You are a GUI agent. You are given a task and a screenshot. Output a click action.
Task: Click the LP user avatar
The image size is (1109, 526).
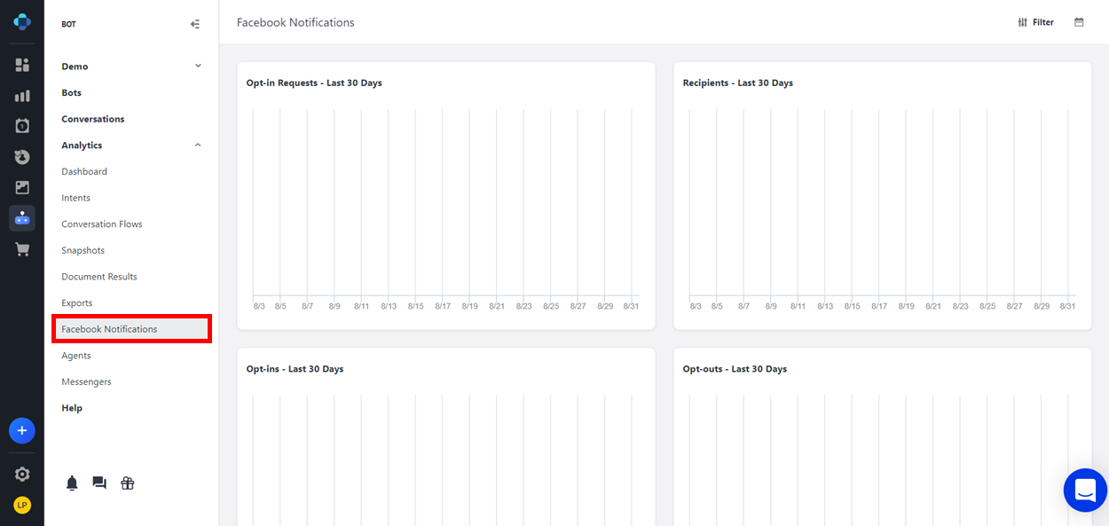tap(22, 505)
